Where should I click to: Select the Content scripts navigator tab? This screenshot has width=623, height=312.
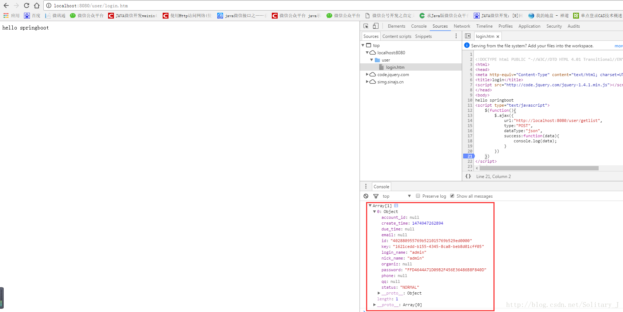397,36
